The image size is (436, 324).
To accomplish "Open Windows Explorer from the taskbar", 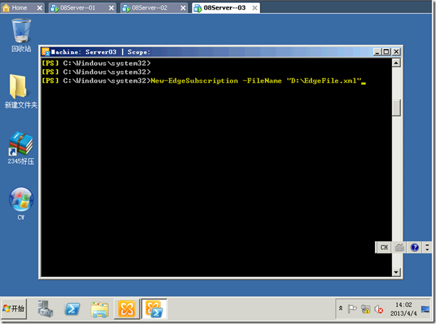I will [x=99, y=309].
